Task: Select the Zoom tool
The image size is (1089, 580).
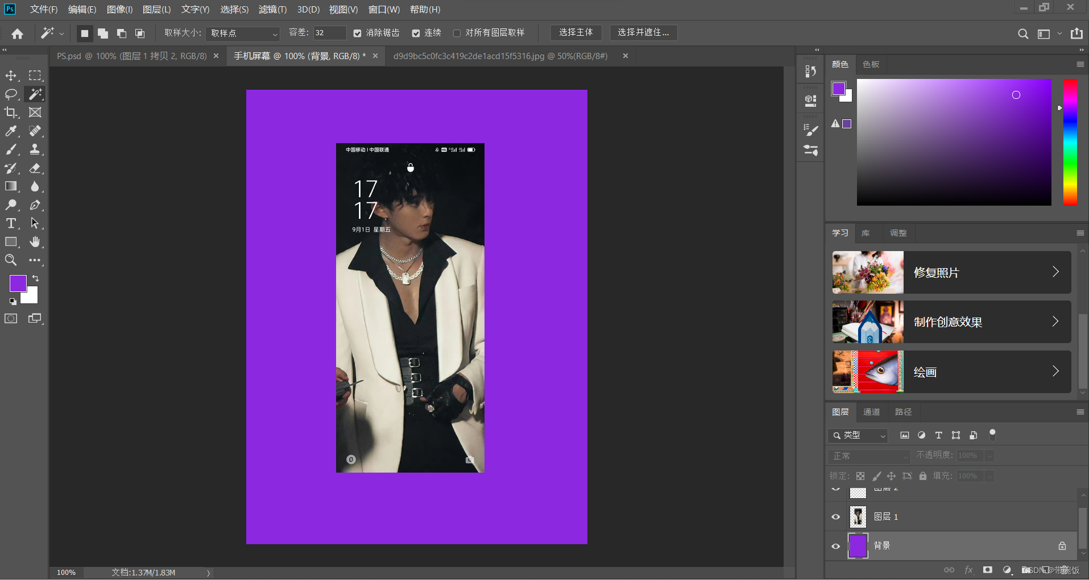Action: (11, 260)
